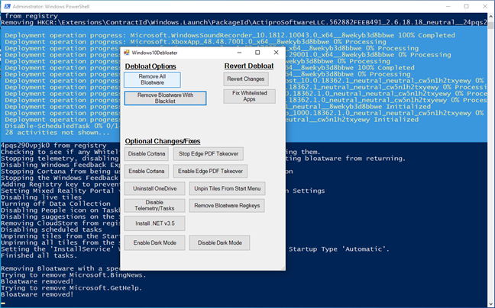The height and width of the screenshot is (308, 495).
Task: Maximize the Windows10Debloater dialog
Action: [x=257, y=53]
